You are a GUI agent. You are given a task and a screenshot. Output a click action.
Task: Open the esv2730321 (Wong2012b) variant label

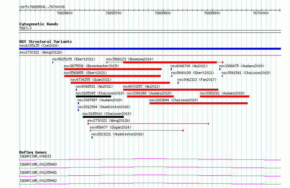coord(41,52)
